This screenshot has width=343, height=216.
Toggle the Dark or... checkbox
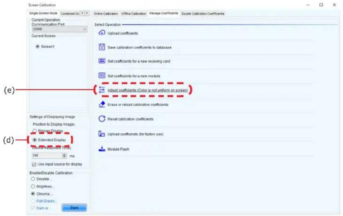coord(33,208)
